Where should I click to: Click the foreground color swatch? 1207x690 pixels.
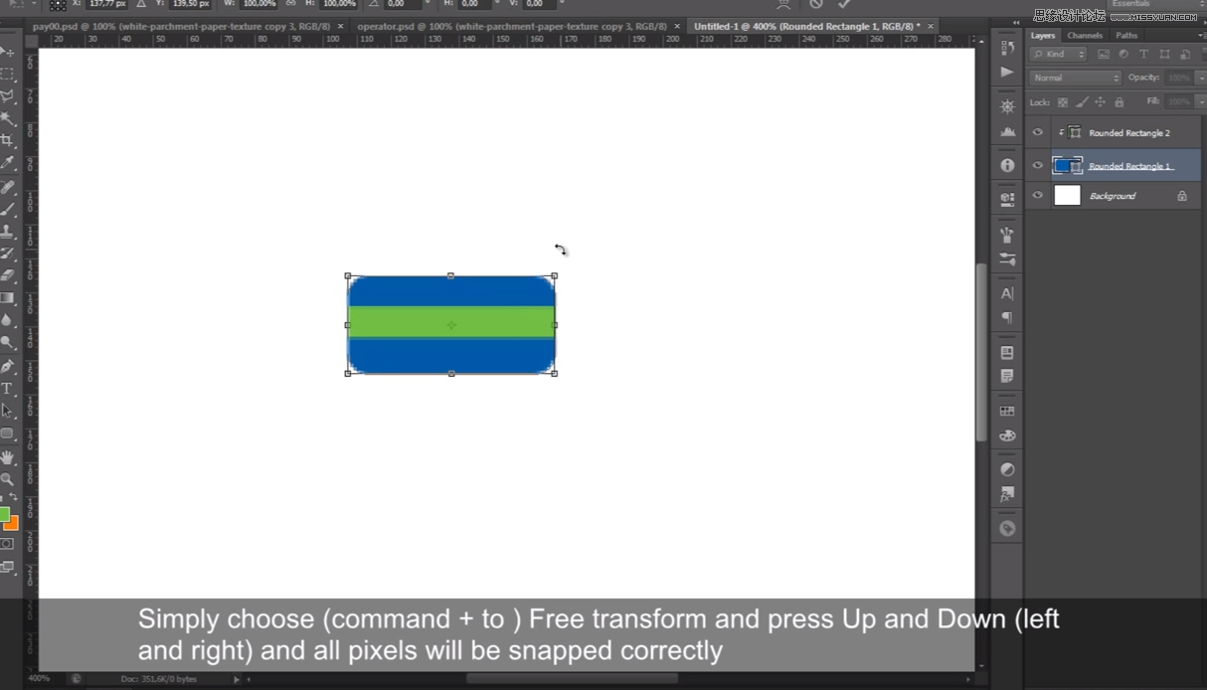[6, 515]
